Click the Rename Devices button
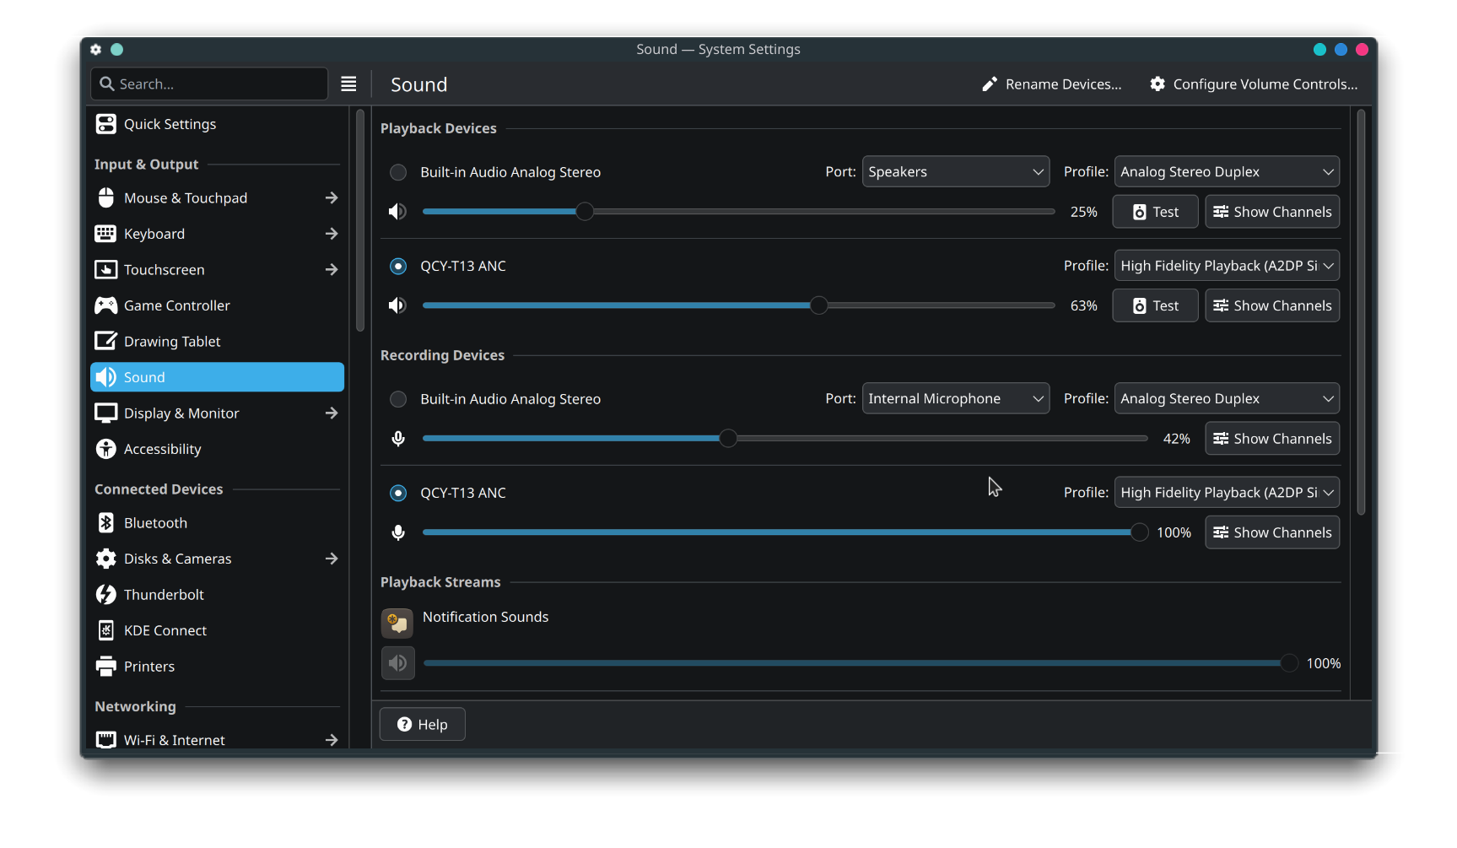This screenshot has width=1457, height=848. pos(1052,84)
